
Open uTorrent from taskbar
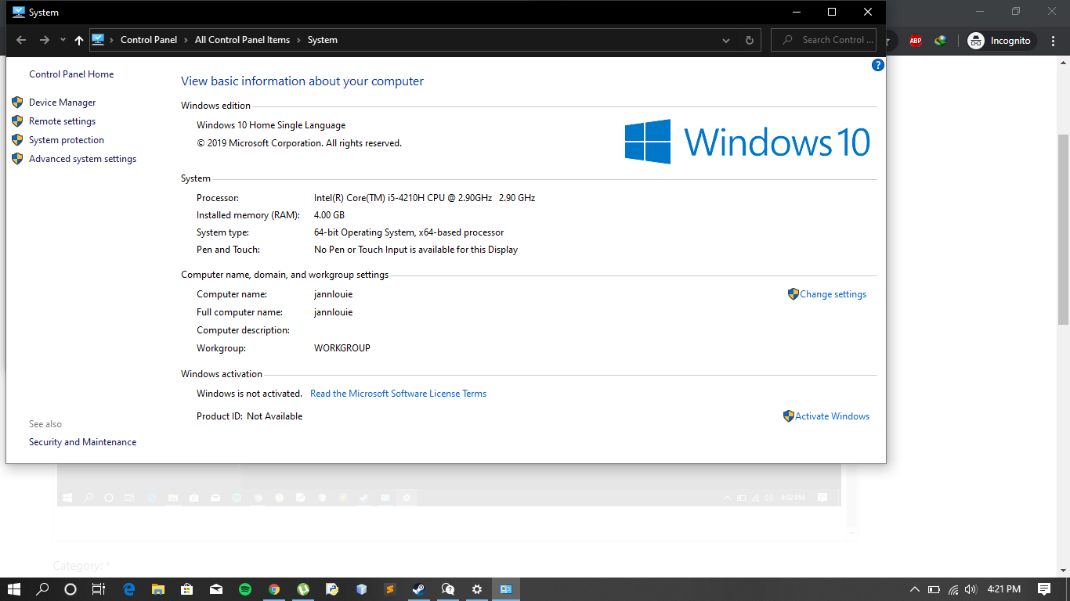(303, 589)
